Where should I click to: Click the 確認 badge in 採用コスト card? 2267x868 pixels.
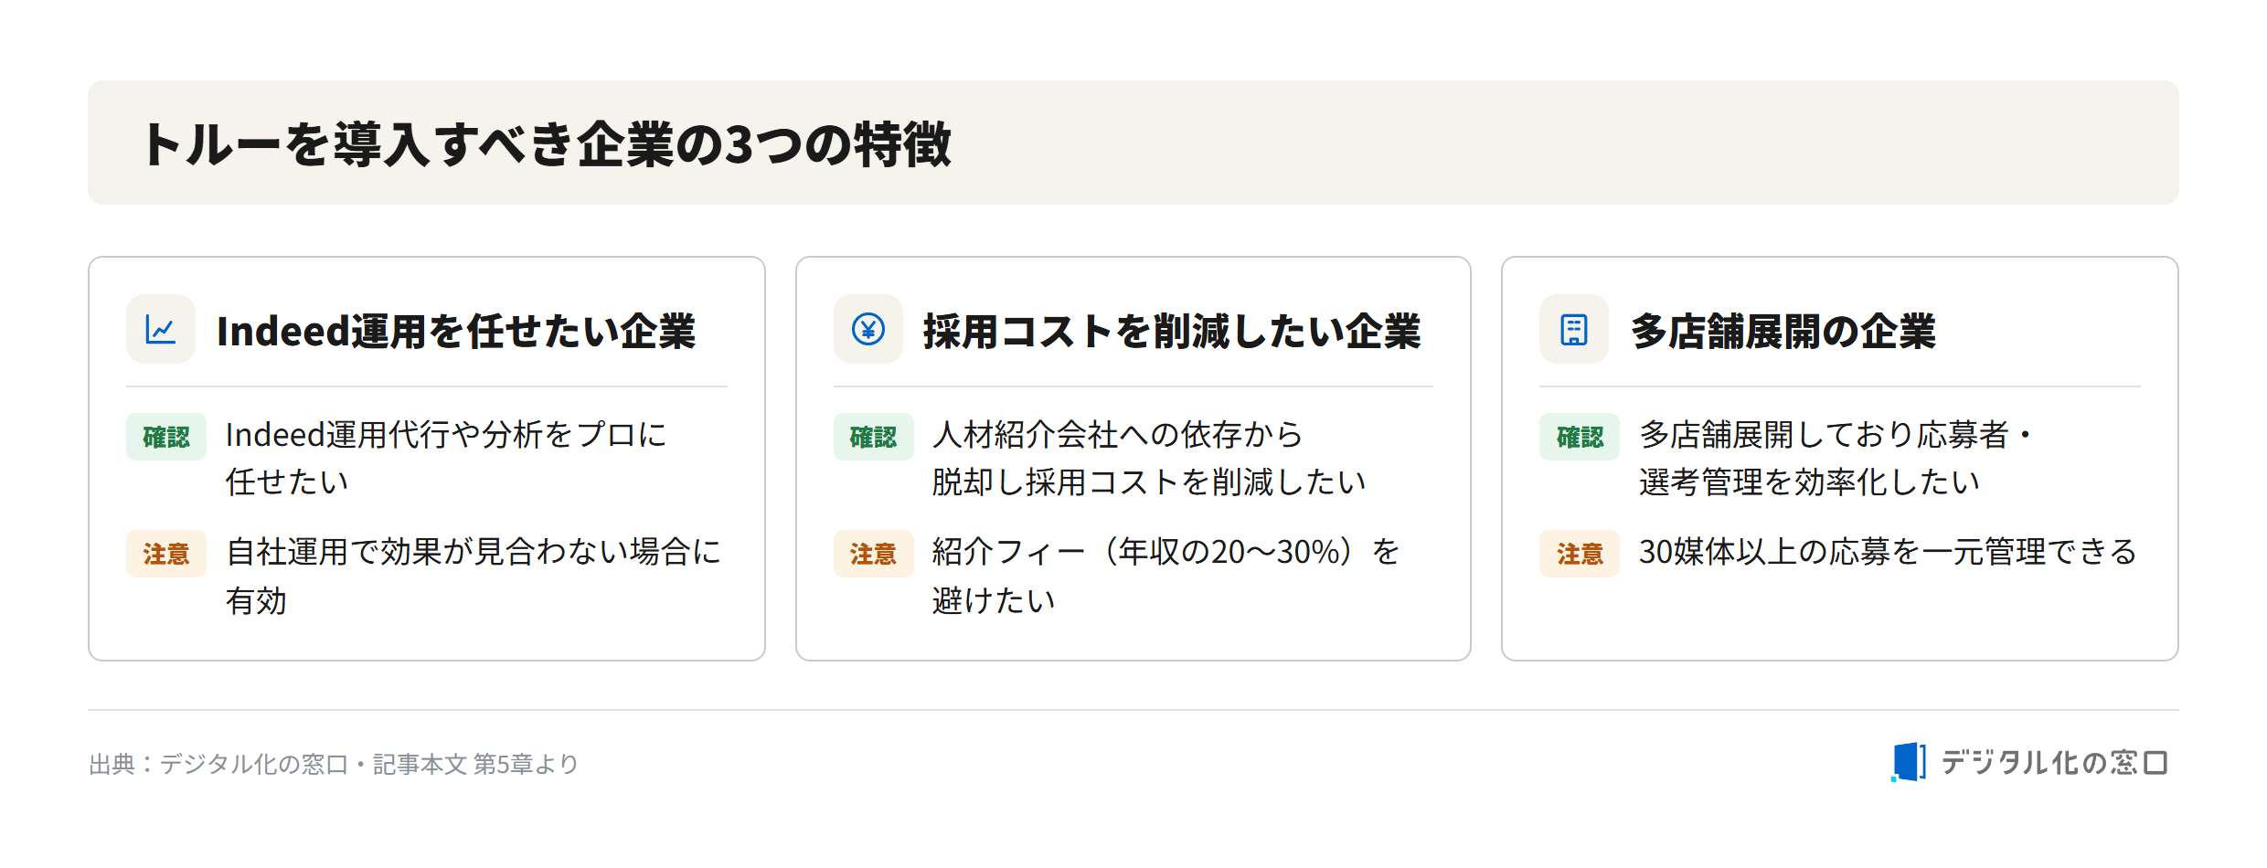click(x=873, y=437)
